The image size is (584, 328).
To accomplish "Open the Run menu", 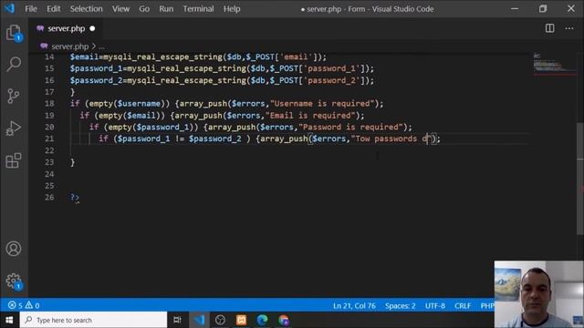I will [x=166, y=8].
